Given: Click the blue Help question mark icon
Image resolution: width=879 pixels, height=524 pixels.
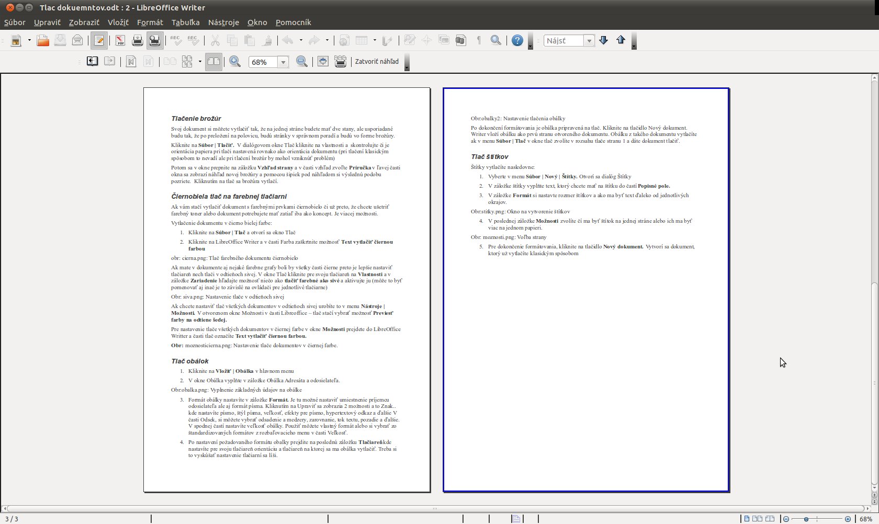Looking at the screenshot, I should pos(517,40).
